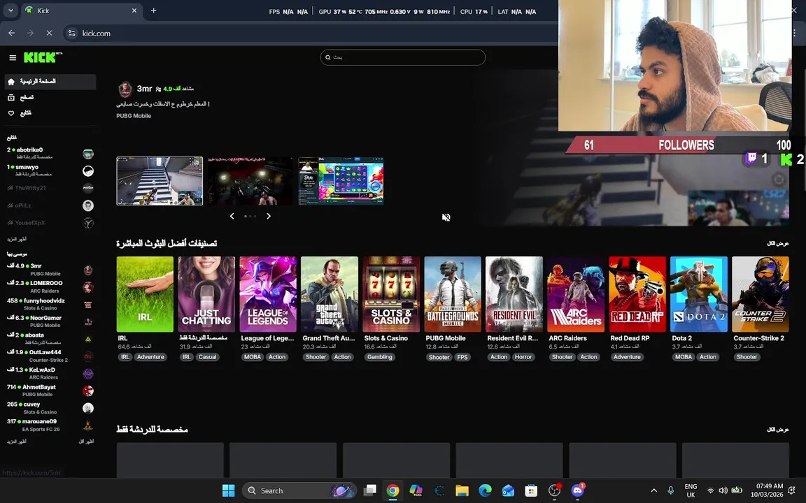The width and height of the screenshot is (806, 503).
Task: Open the Counter-Strike 2 category card
Action: pos(761,294)
